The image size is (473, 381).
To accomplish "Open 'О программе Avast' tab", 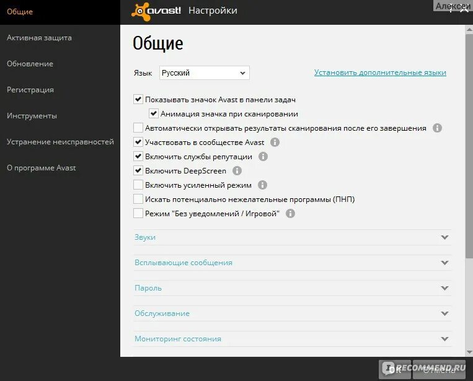I will pos(60,168).
